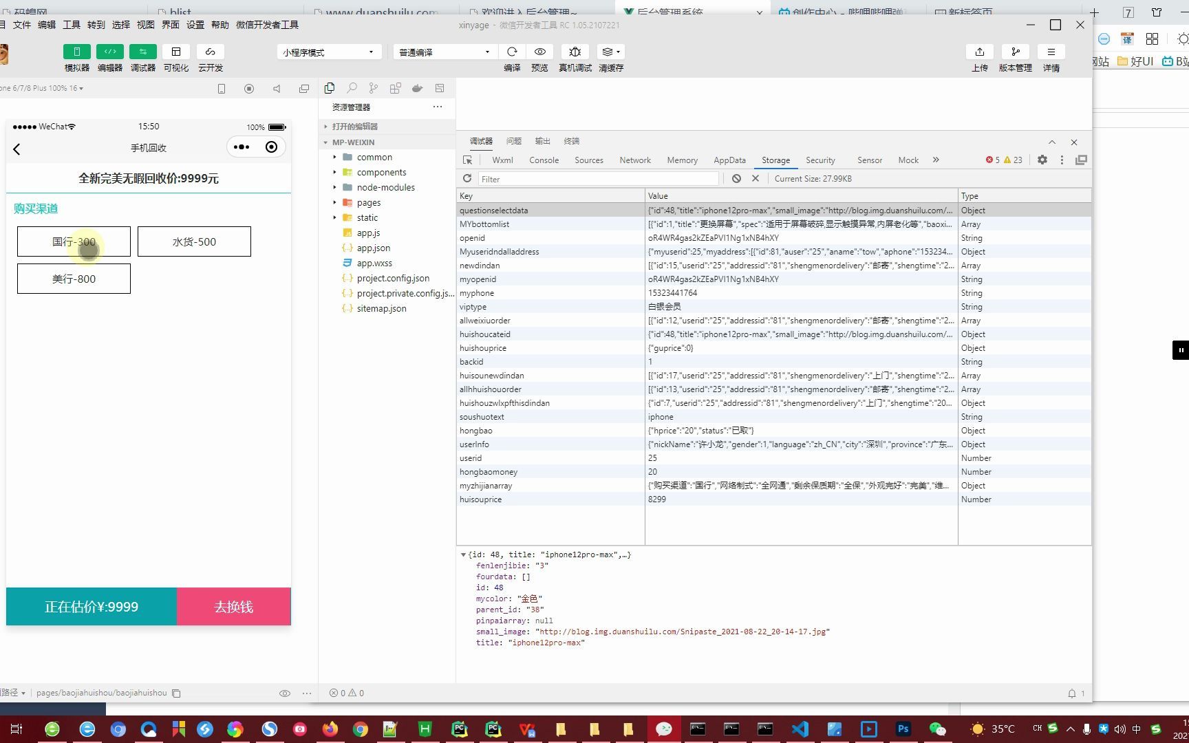Click the 正在估价 price button
Viewport: 1189px width, 743px height.
tap(92, 607)
